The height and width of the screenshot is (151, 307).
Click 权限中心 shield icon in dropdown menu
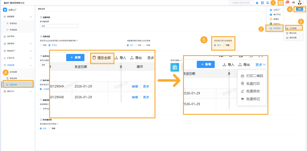[271, 23]
